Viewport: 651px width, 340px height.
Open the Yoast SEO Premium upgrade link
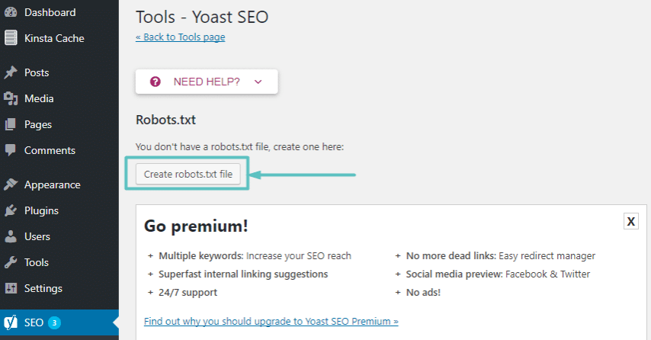point(271,321)
